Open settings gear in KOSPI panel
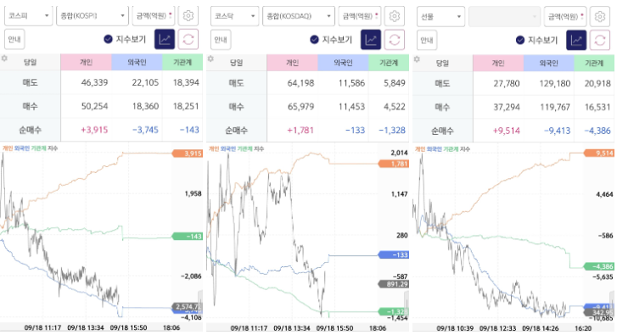 [x=188, y=16]
